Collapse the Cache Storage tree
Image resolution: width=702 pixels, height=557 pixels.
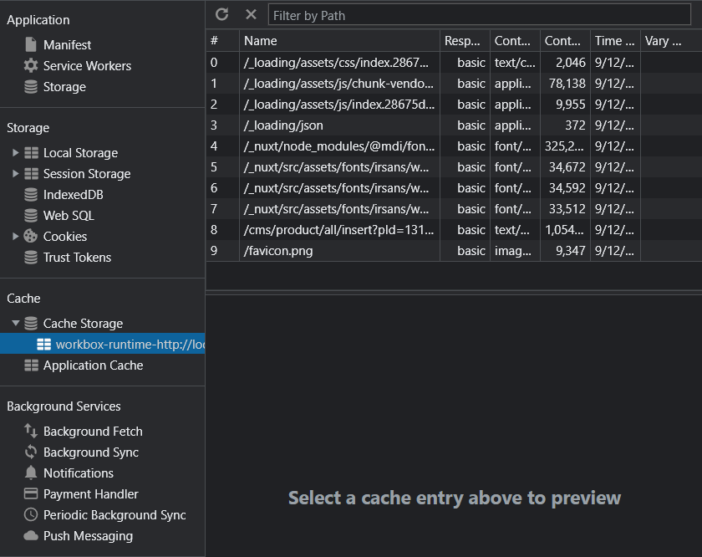pyautogui.click(x=15, y=324)
